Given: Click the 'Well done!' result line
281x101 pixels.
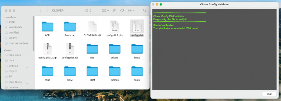Looking at the screenshot, I should pos(176,28).
